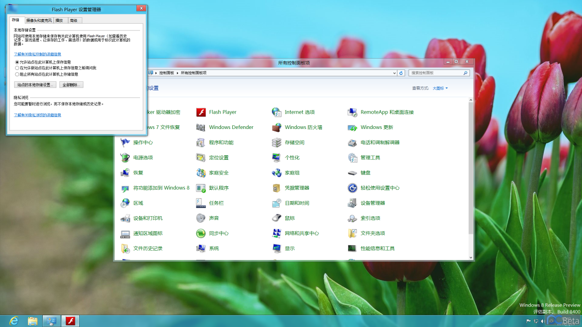Screen dimensions: 582x327
Task: Click the 任务栏 icon
Action: (x=201, y=203)
